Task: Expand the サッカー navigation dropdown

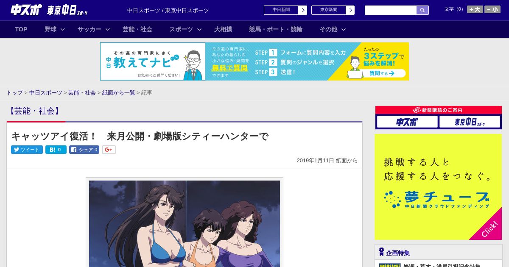Action: tap(94, 29)
